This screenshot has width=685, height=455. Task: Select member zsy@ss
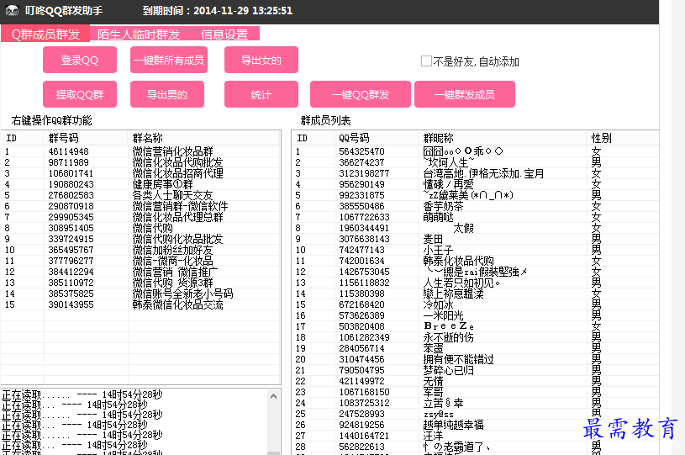click(x=438, y=415)
